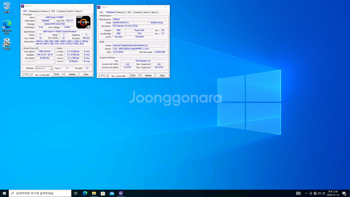Switch to the SPD tab in Mainboard window
This screenshot has width=350, height=197.
[129, 12]
